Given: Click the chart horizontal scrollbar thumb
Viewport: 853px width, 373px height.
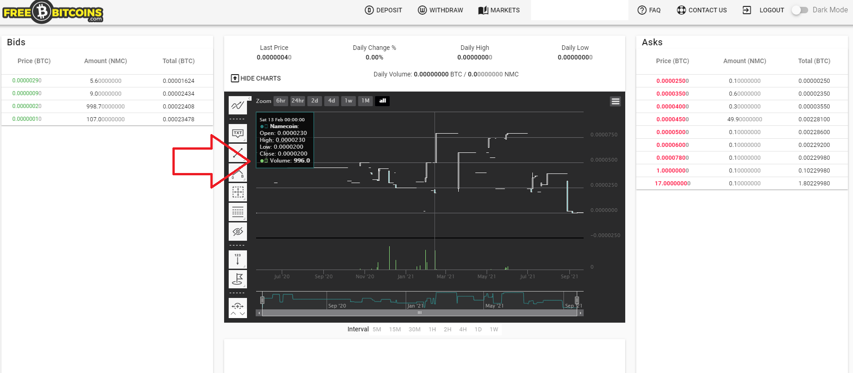Looking at the screenshot, I should tap(420, 313).
